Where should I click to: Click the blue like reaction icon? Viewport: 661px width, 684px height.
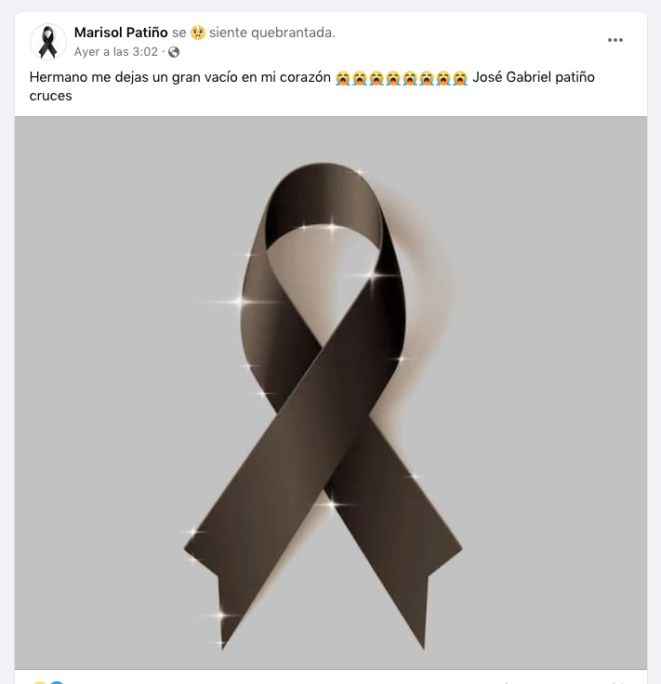(57, 682)
